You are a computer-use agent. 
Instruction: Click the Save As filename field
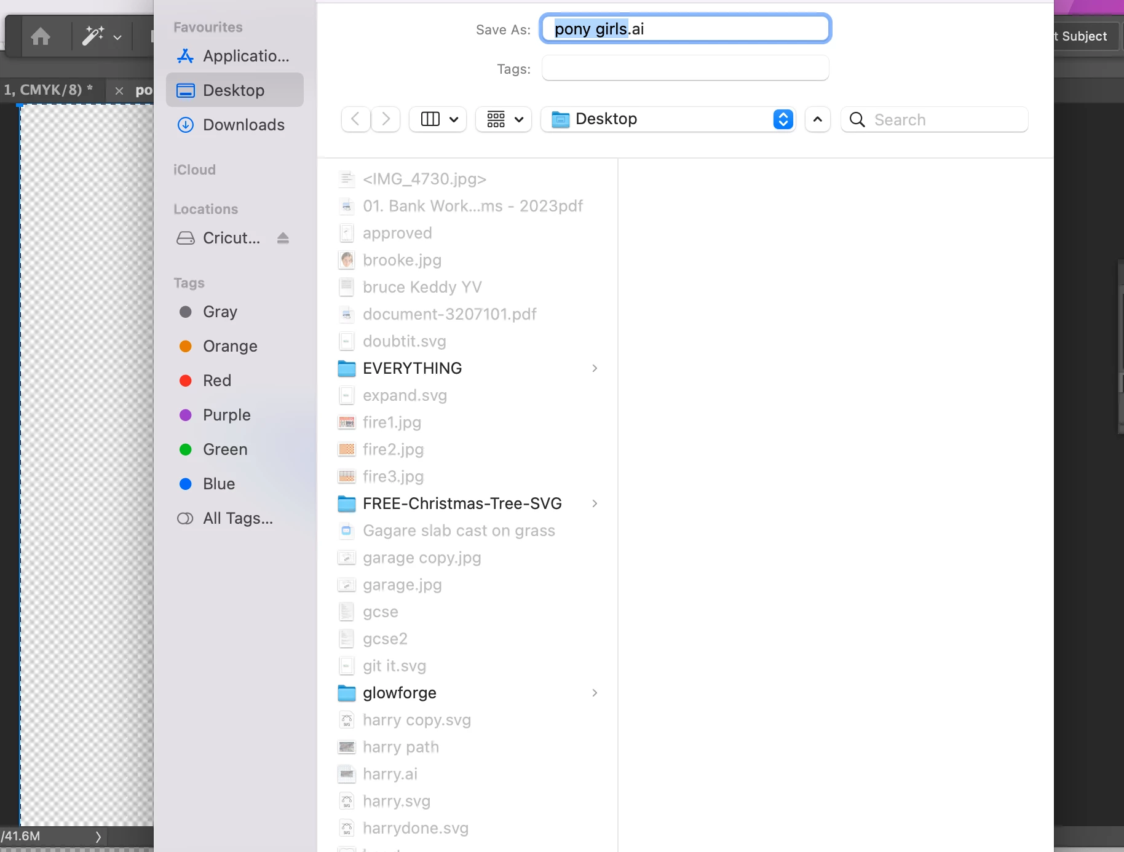pyautogui.click(x=685, y=29)
